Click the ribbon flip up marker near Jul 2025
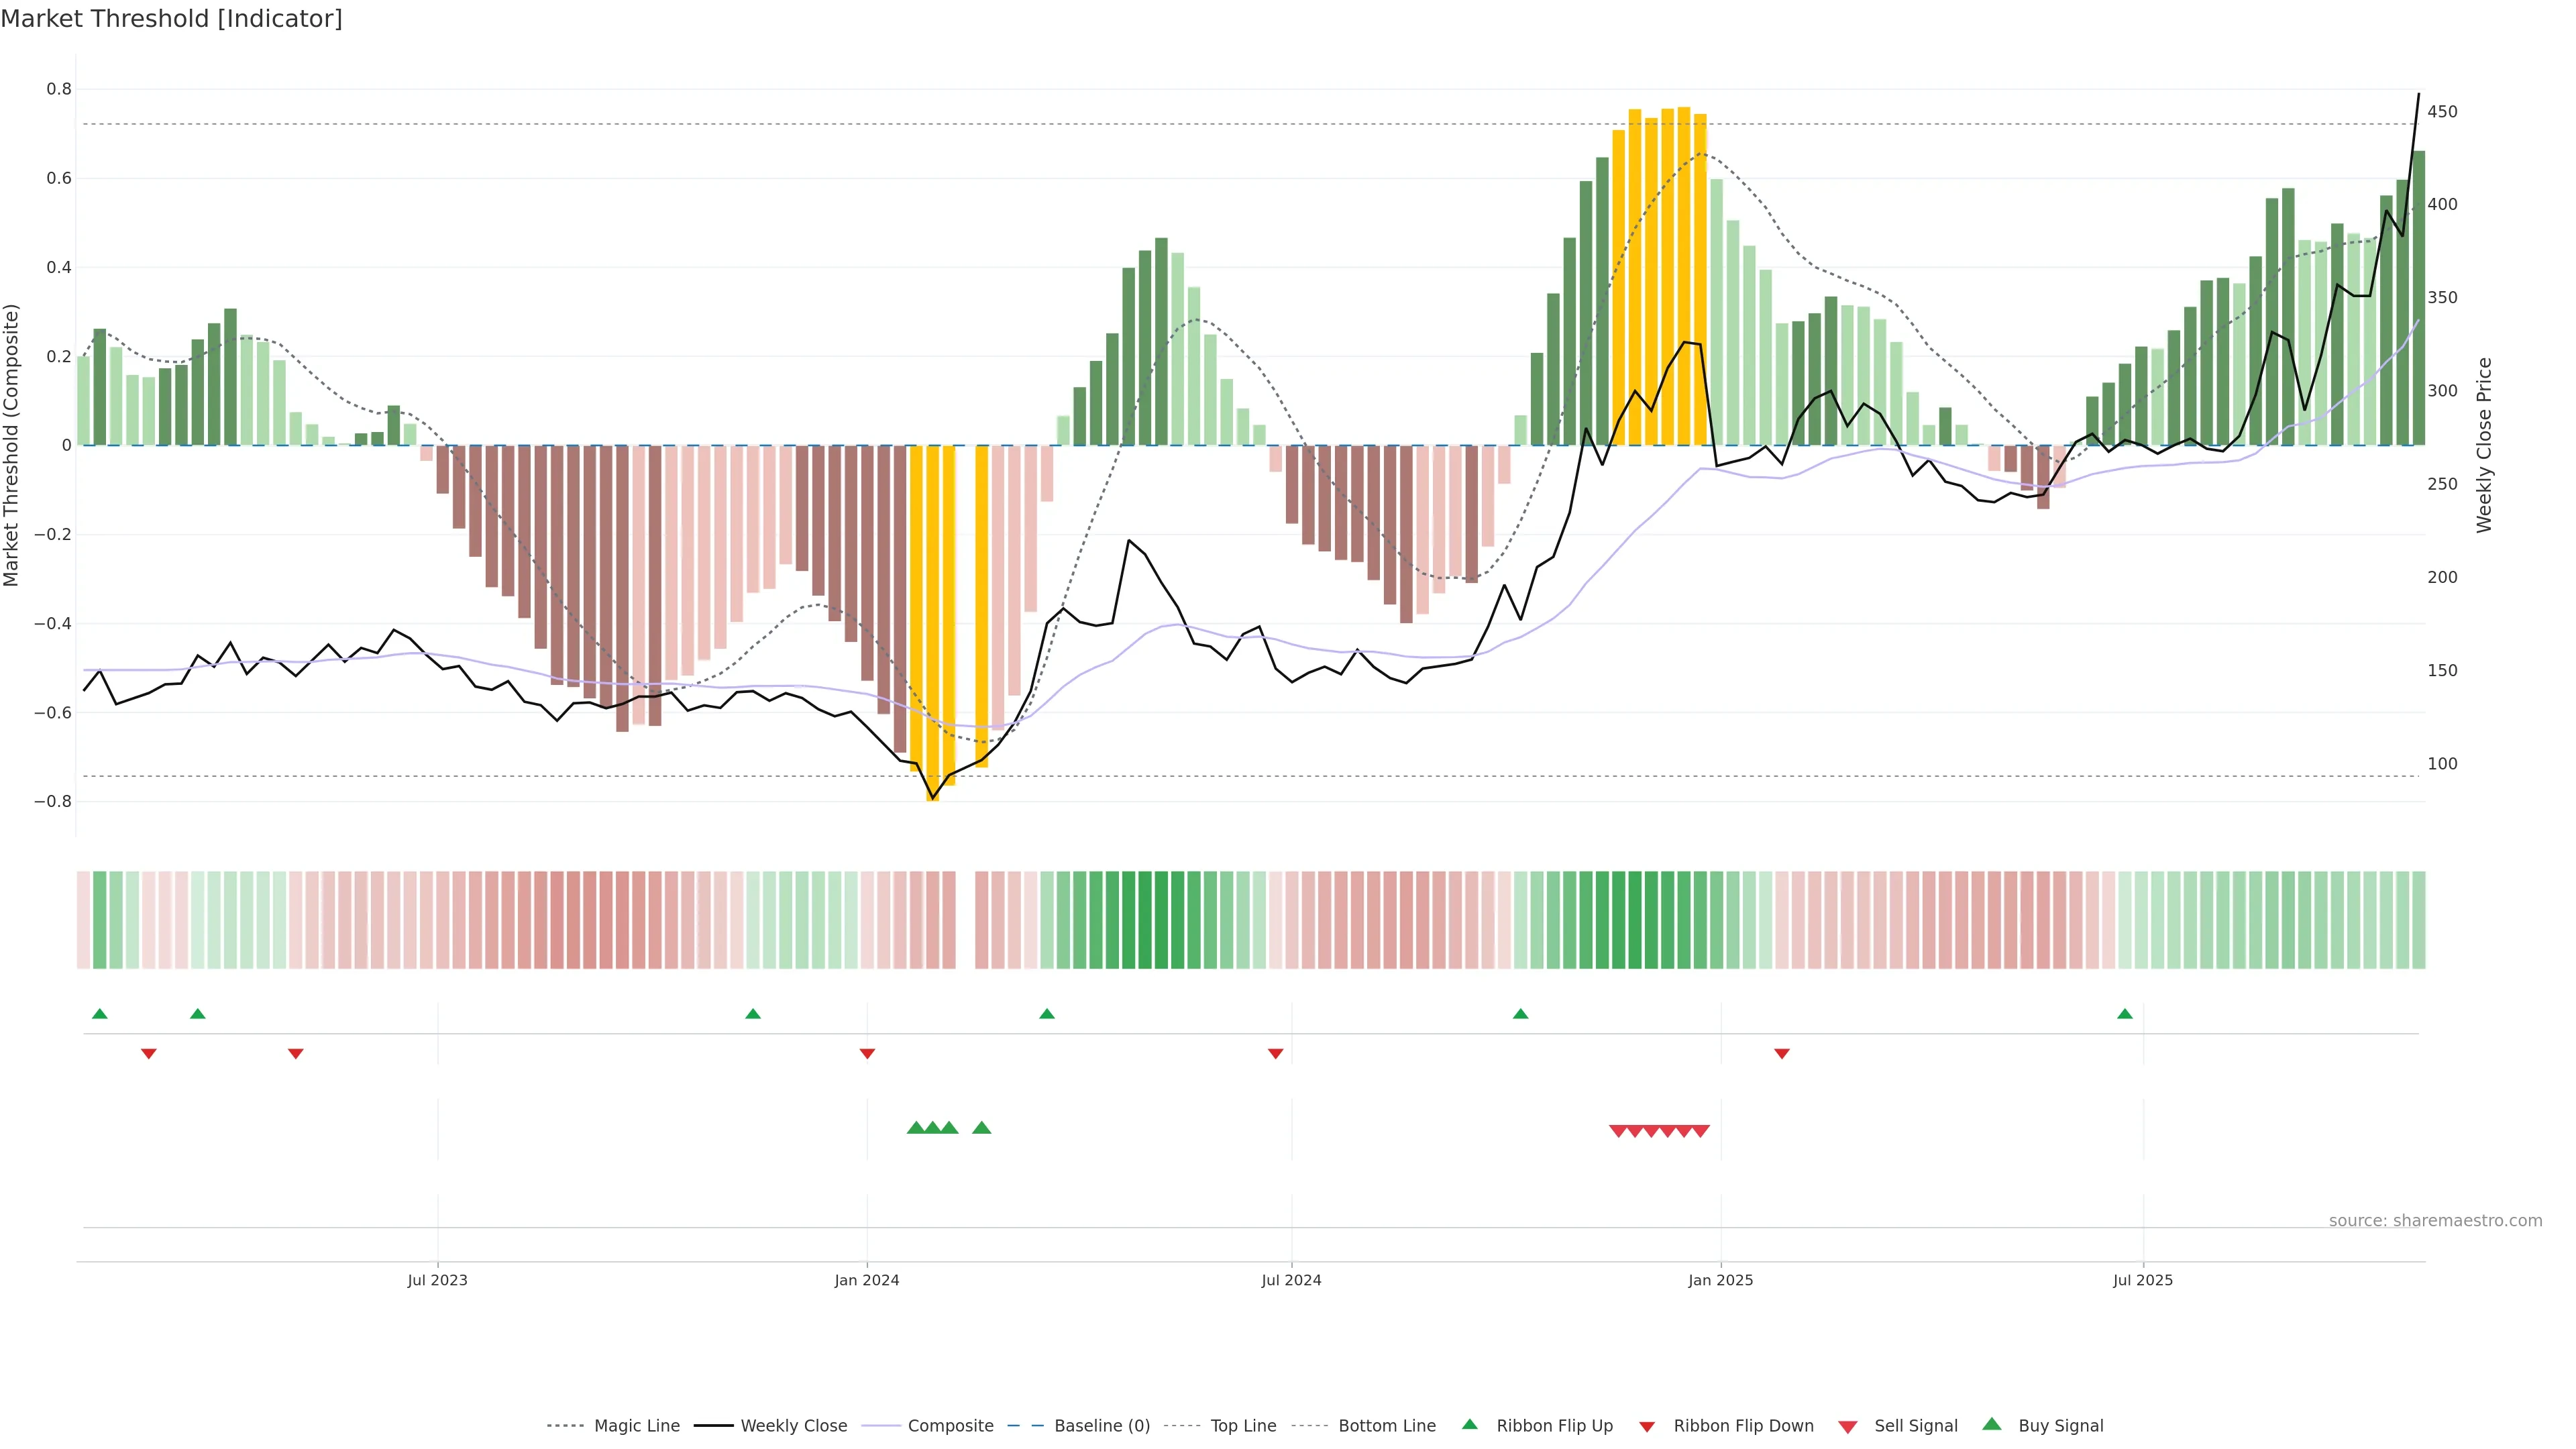 2125,1014
